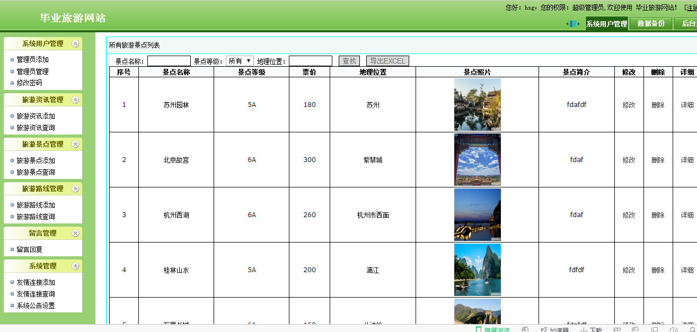Open 友情连接查询 in the sidebar
Image resolution: width=697 pixels, height=332 pixels.
(36, 294)
